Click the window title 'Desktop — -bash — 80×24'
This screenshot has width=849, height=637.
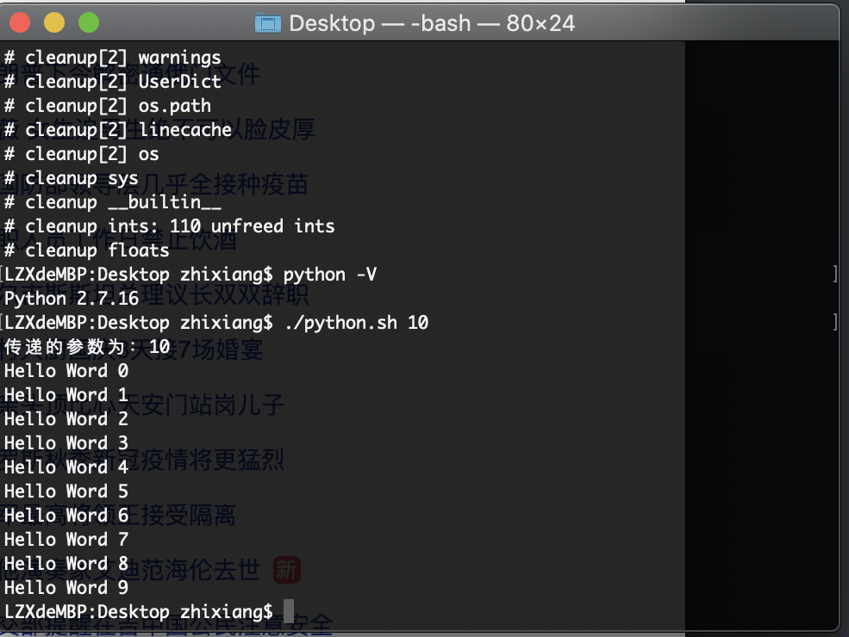(x=431, y=22)
